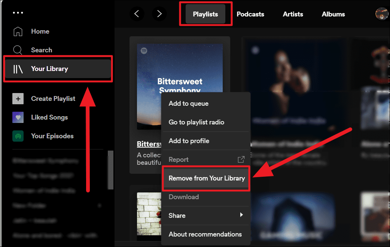390x247 pixels.
Task: Expand the Share submenu arrow
Action: (x=241, y=215)
